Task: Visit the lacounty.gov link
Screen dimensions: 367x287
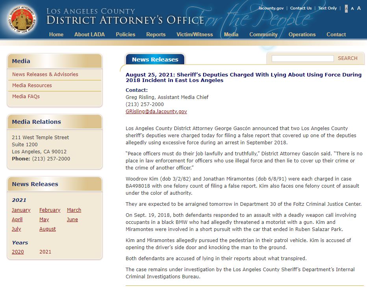Action: click(271, 8)
